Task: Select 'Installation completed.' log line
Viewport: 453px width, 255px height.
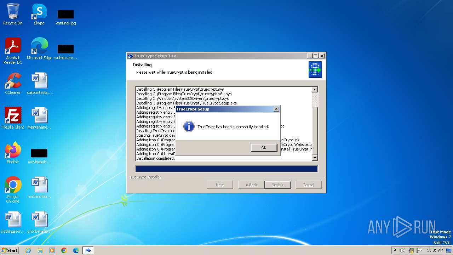Action: (156, 158)
